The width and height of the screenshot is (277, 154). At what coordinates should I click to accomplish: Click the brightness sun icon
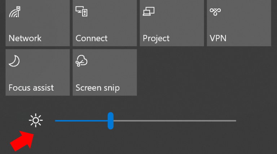click(36, 121)
